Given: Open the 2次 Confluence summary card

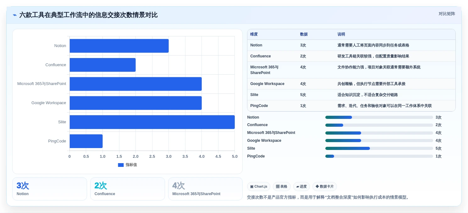Looking at the screenshot, I should (x=128, y=189).
